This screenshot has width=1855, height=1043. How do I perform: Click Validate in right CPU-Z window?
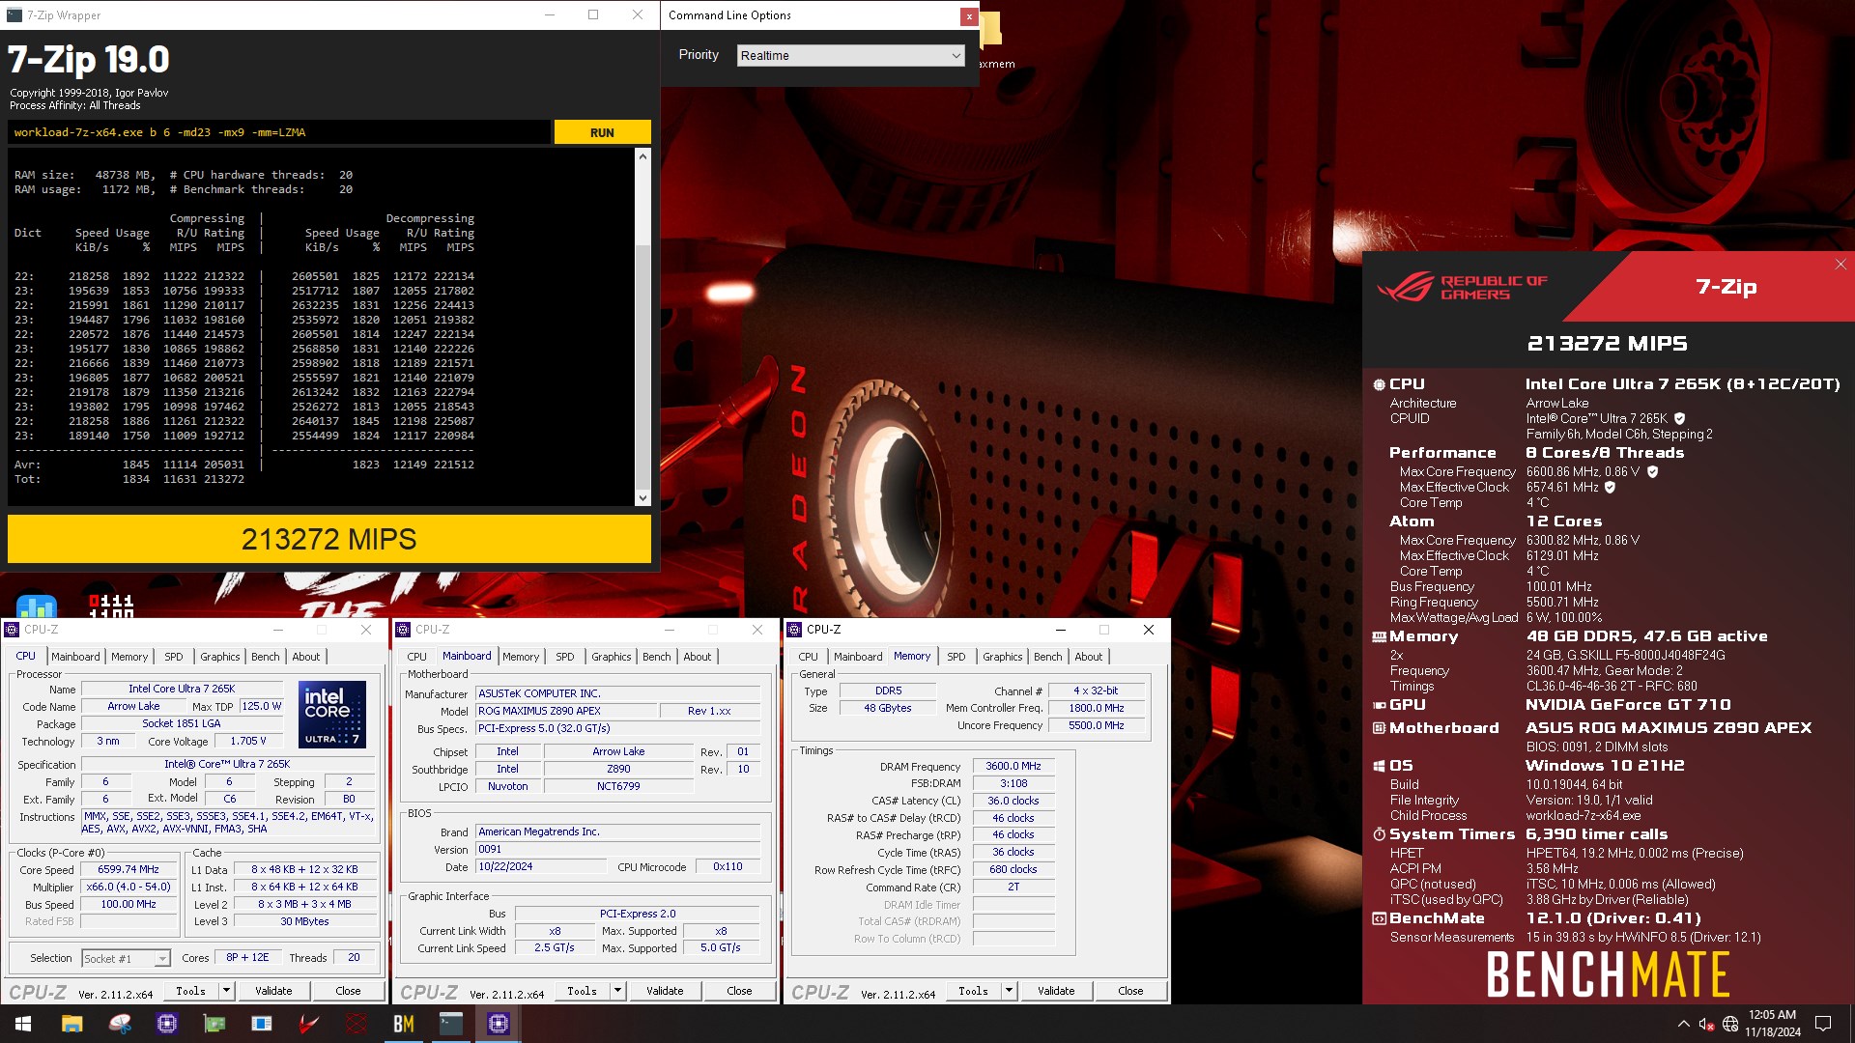(1056, 991)
